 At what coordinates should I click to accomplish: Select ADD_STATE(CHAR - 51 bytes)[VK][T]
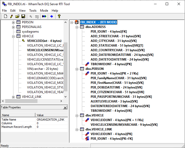[117, 46]
